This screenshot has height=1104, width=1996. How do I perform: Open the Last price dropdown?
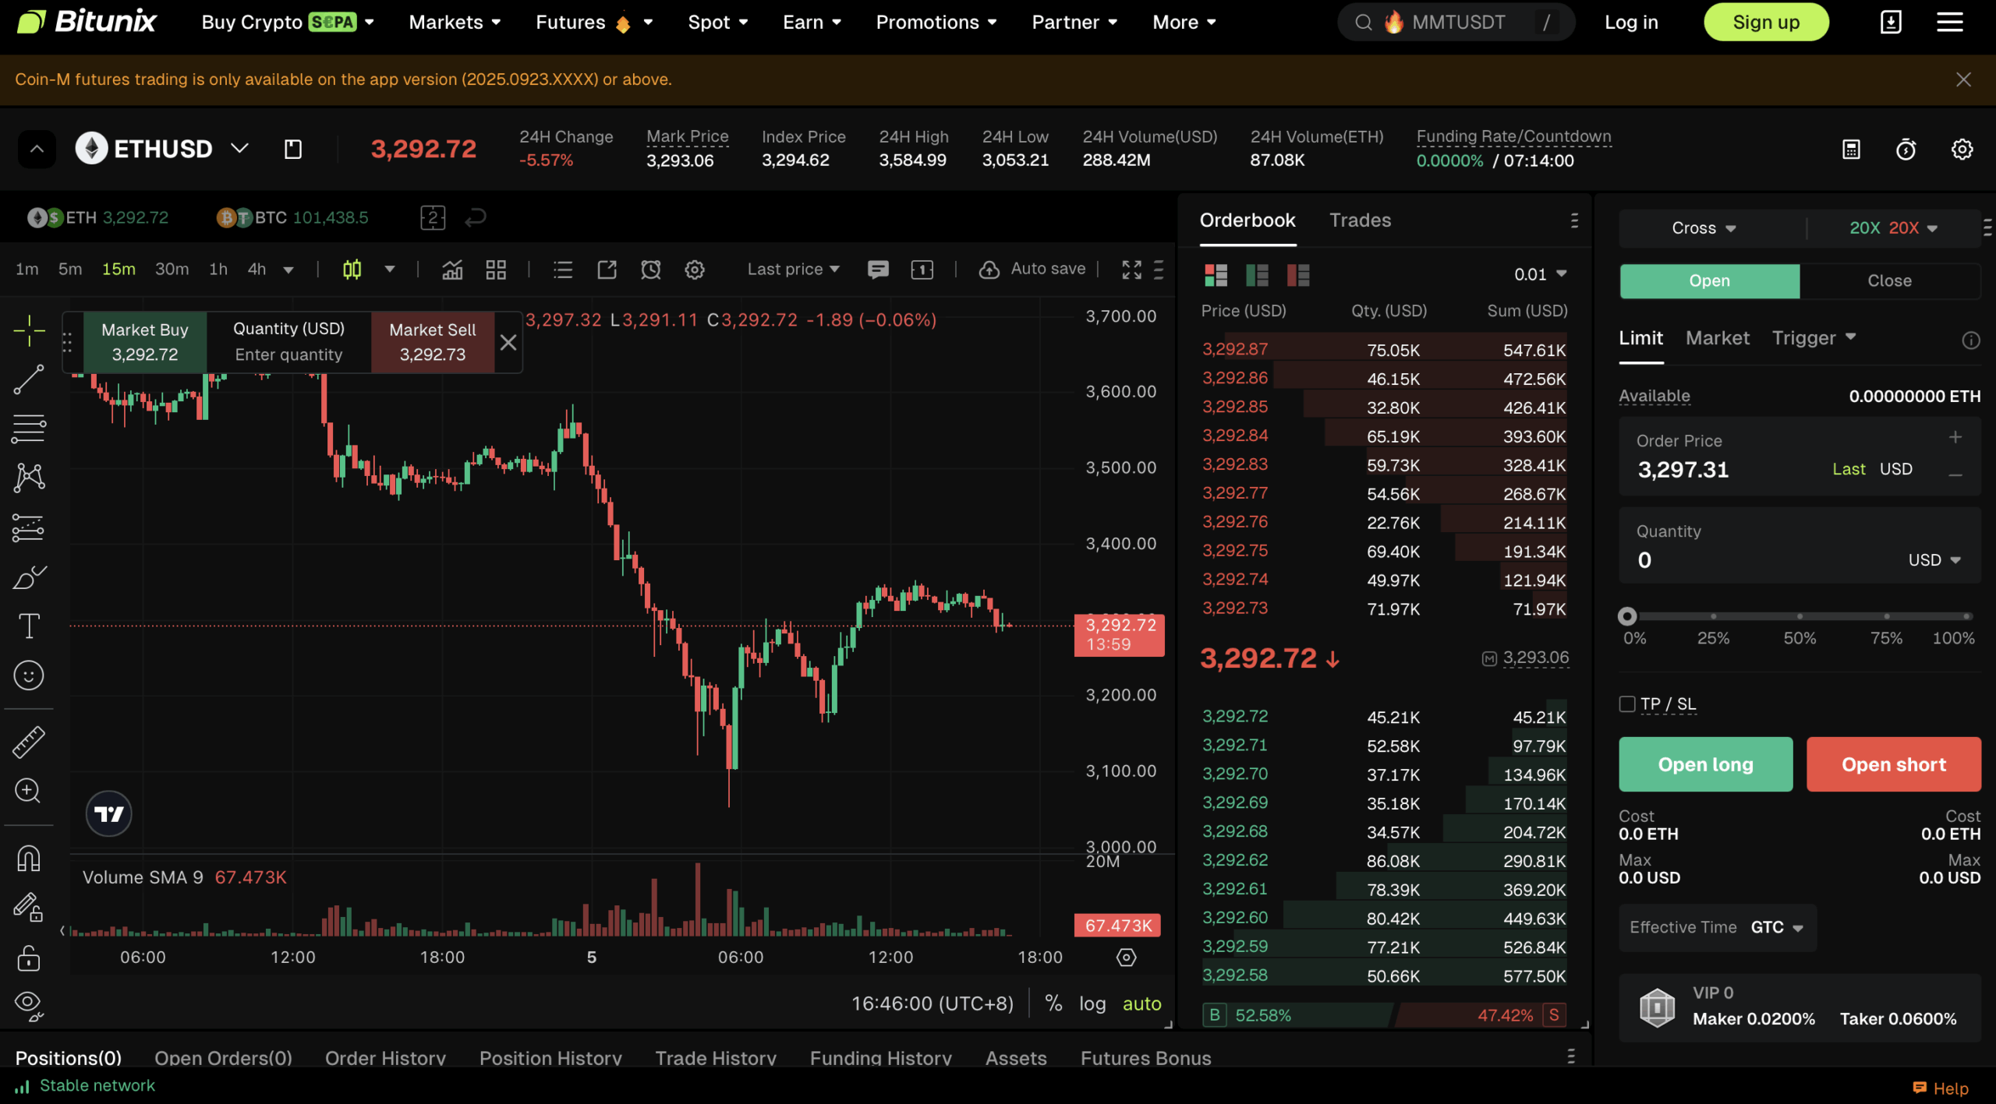click(x=793, y=270)
